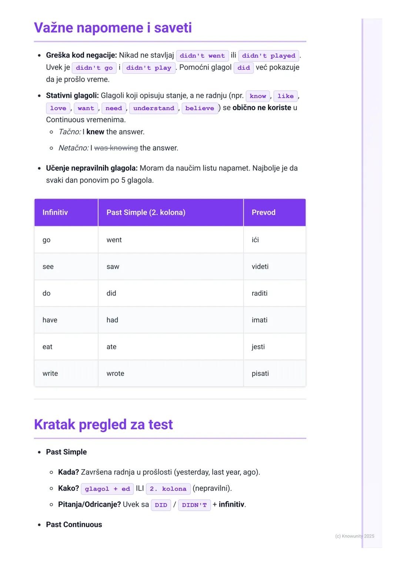
Task: Click the "Važne napomene i saveti" heading
Action: (113, 28)
